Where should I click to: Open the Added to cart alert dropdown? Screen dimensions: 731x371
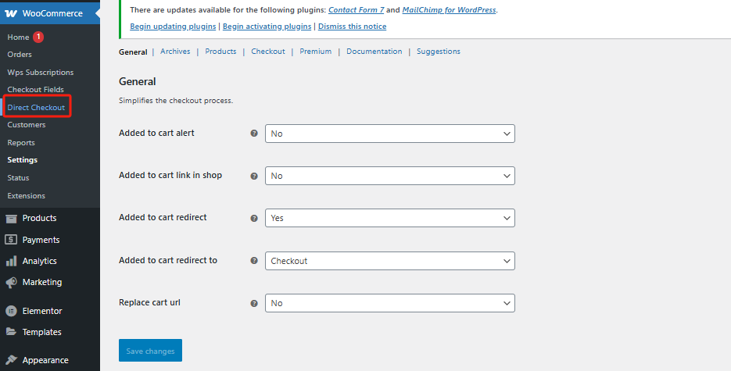(x=389, y=134)
